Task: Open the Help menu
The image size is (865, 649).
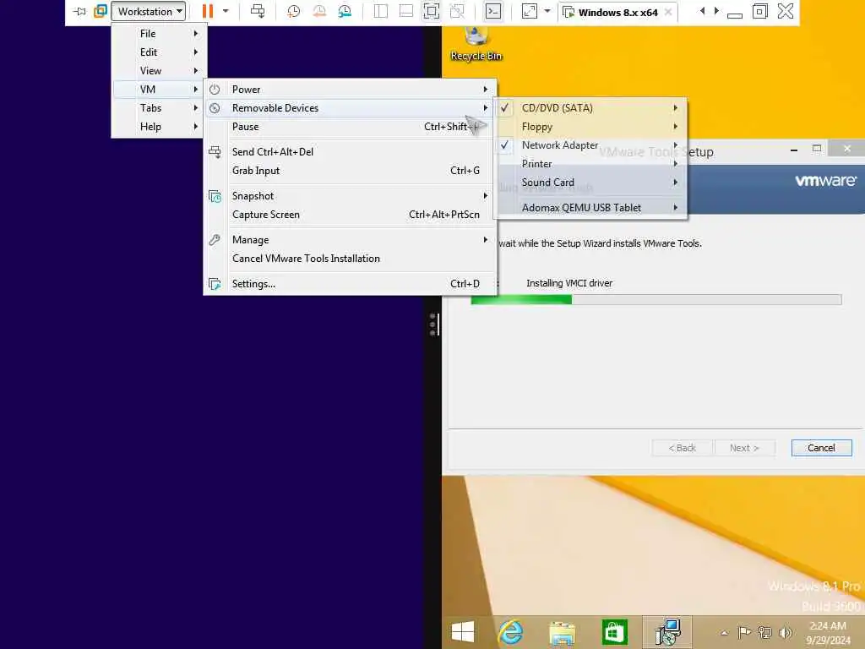Action: tap(159, 127)
